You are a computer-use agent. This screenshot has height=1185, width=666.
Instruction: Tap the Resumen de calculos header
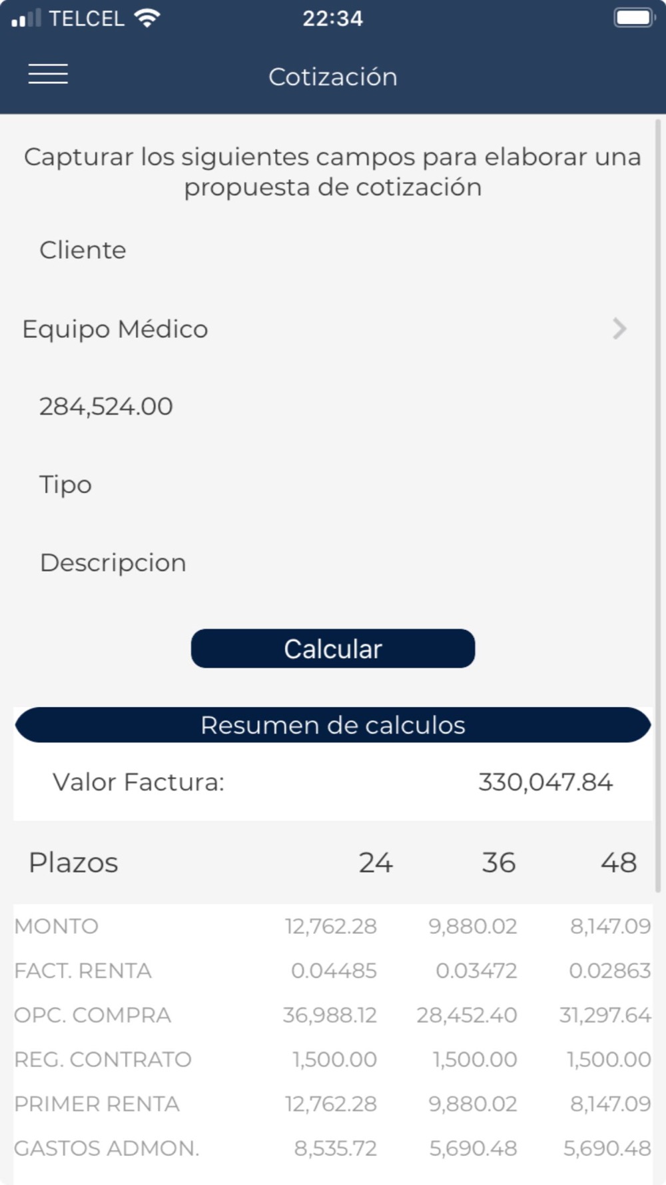[333, 725]
